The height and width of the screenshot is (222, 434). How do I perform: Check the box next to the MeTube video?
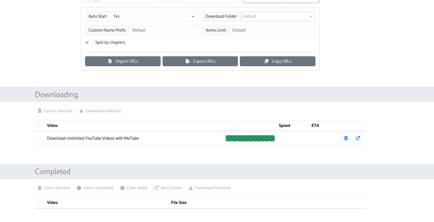pos(39,138)
